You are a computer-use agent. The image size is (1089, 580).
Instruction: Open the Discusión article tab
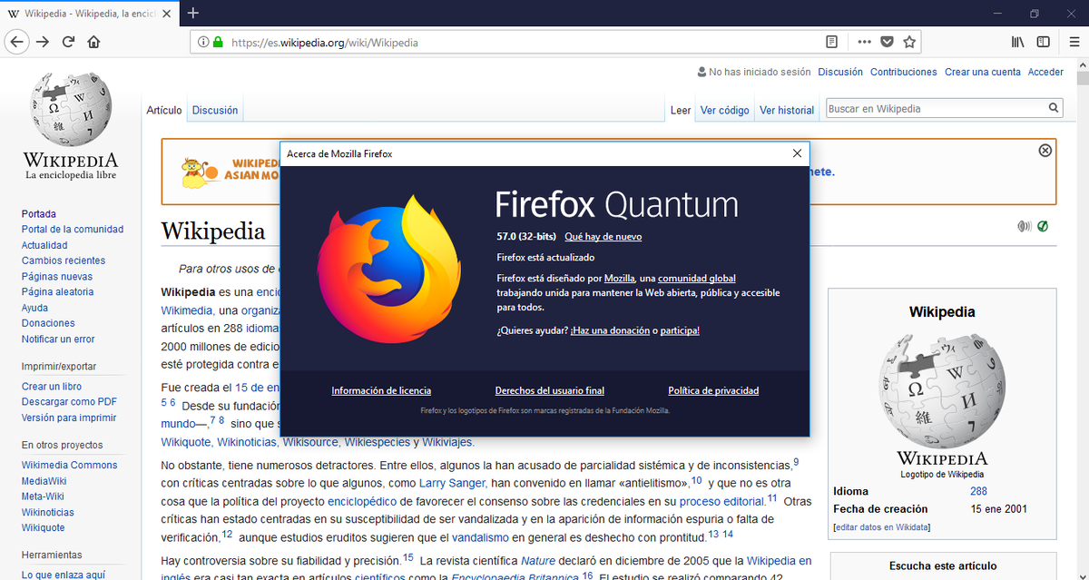click(x=215, y=110)
